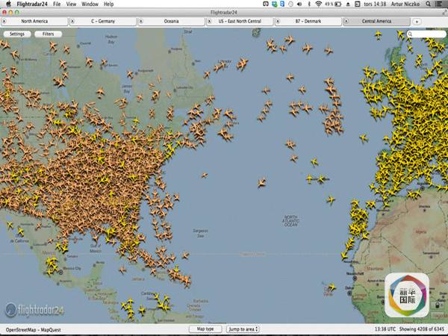
Task: Open the Notification Center icon
Action: click(441, 4)
